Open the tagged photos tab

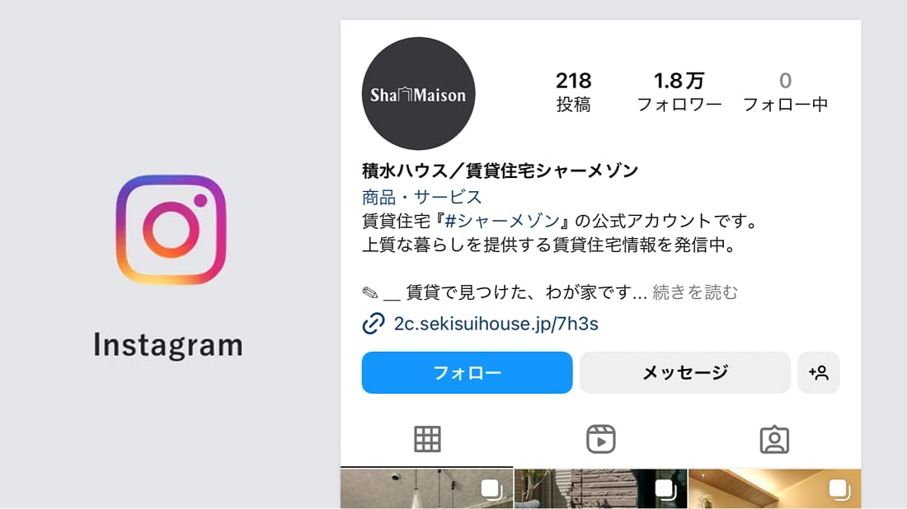[x=774, y=440]
